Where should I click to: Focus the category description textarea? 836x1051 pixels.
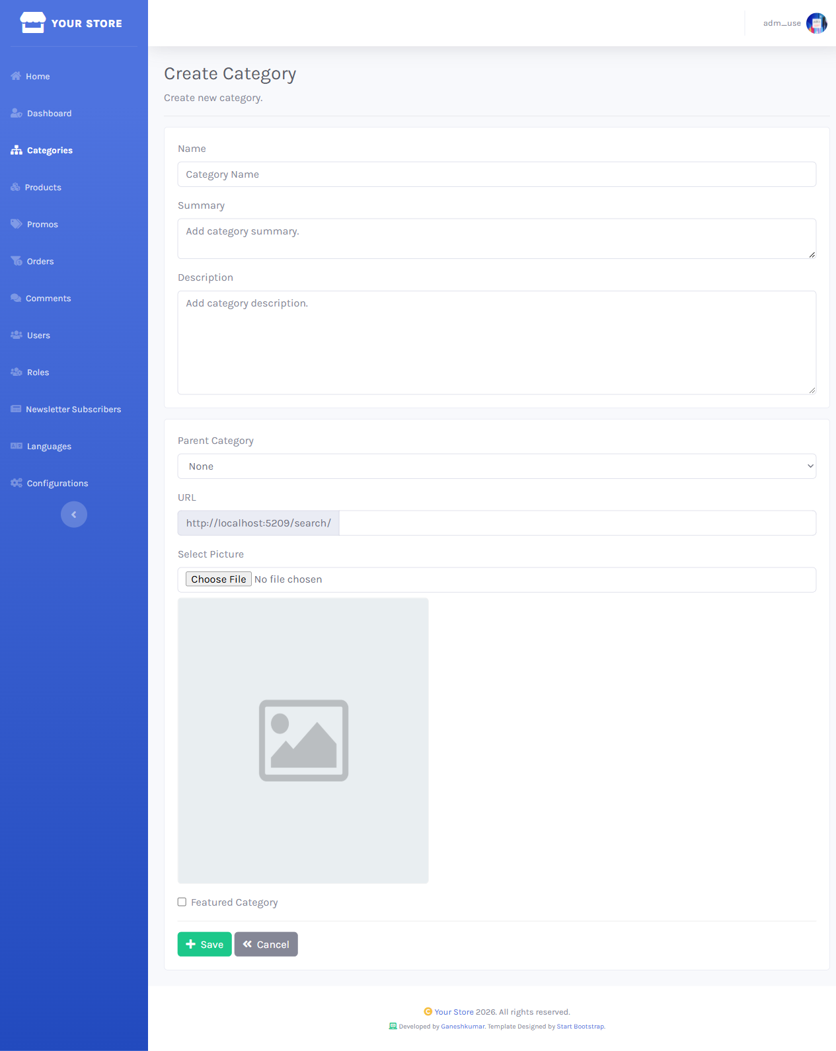(x=497, y=343)
